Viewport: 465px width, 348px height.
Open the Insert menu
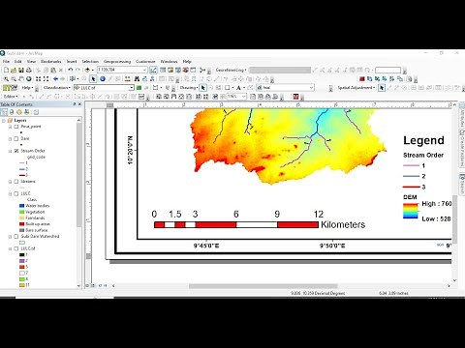click(x=72, y=61)
